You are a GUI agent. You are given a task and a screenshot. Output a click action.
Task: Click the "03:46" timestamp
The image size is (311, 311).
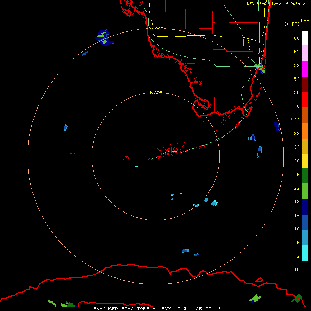click(x=213, y=309)
